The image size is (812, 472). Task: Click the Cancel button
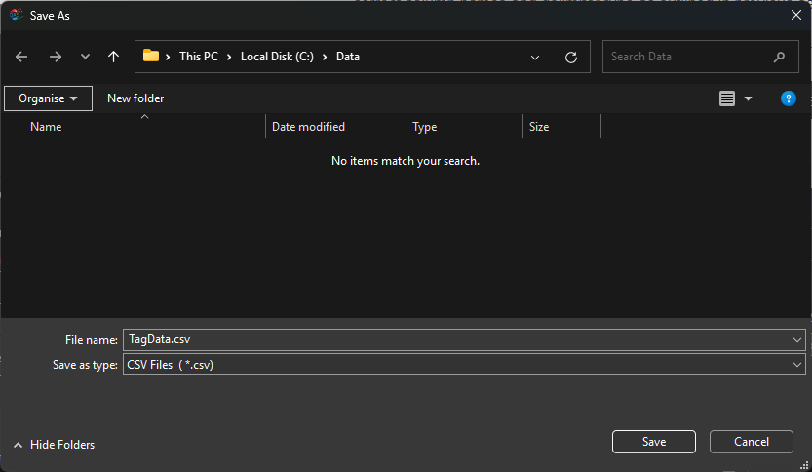pos(752,442)
